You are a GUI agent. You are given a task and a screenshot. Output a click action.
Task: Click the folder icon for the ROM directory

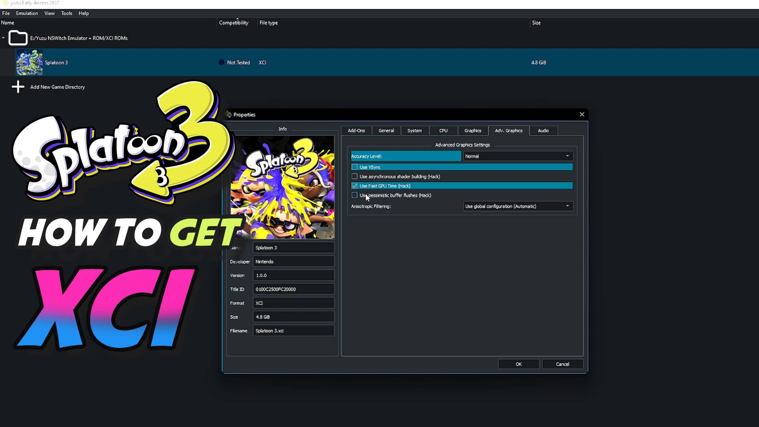pyautogui.click(x=18, y=38)
